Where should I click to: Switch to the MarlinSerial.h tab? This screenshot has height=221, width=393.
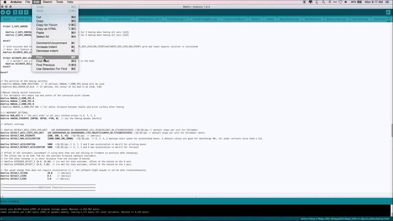coord(313,19)
